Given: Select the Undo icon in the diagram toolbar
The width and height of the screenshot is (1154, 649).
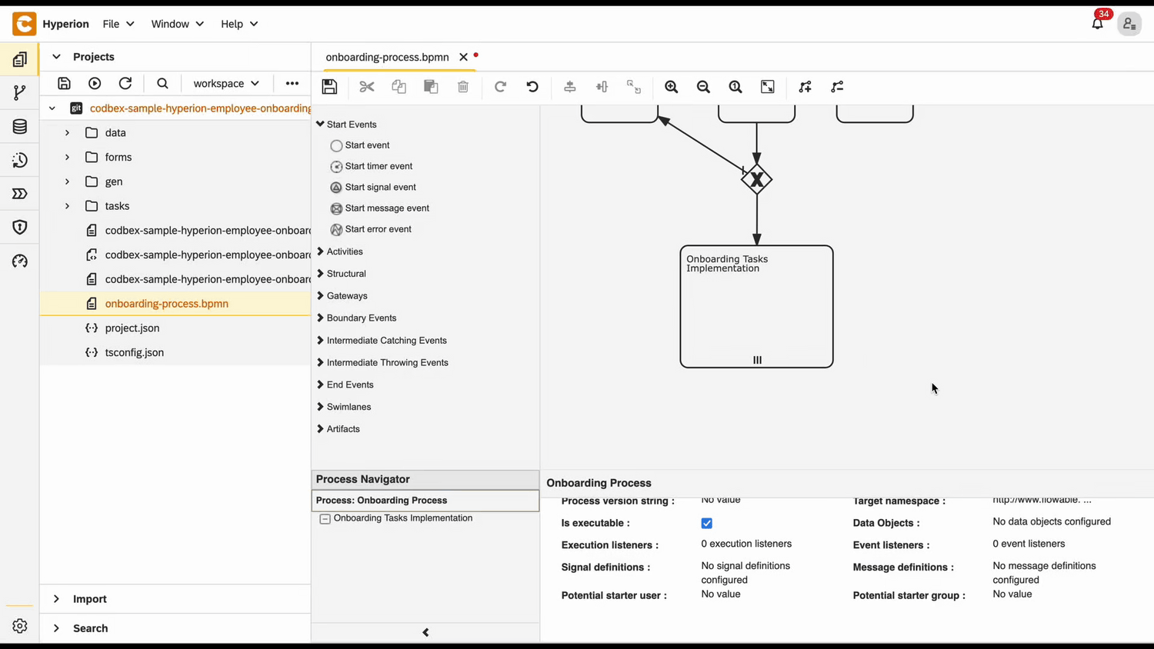Looking at the screenshot, I should click(x=532, y=86).
